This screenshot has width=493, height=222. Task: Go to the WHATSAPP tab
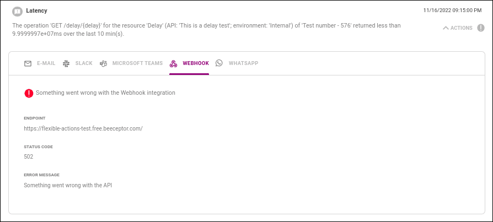coord(243,63)
